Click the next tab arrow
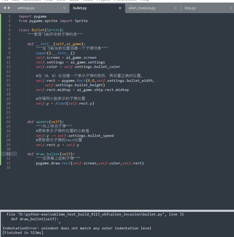Image resolution: width=234 pixels, height=237 pixels. [9, 8]
